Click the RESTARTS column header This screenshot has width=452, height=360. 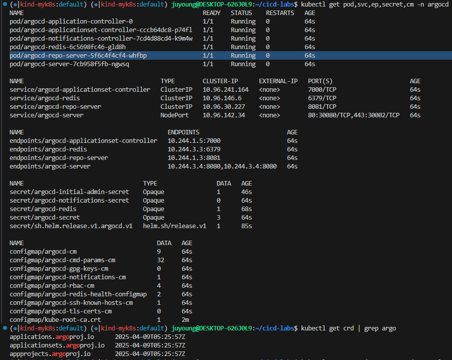(x=280, y=13)
